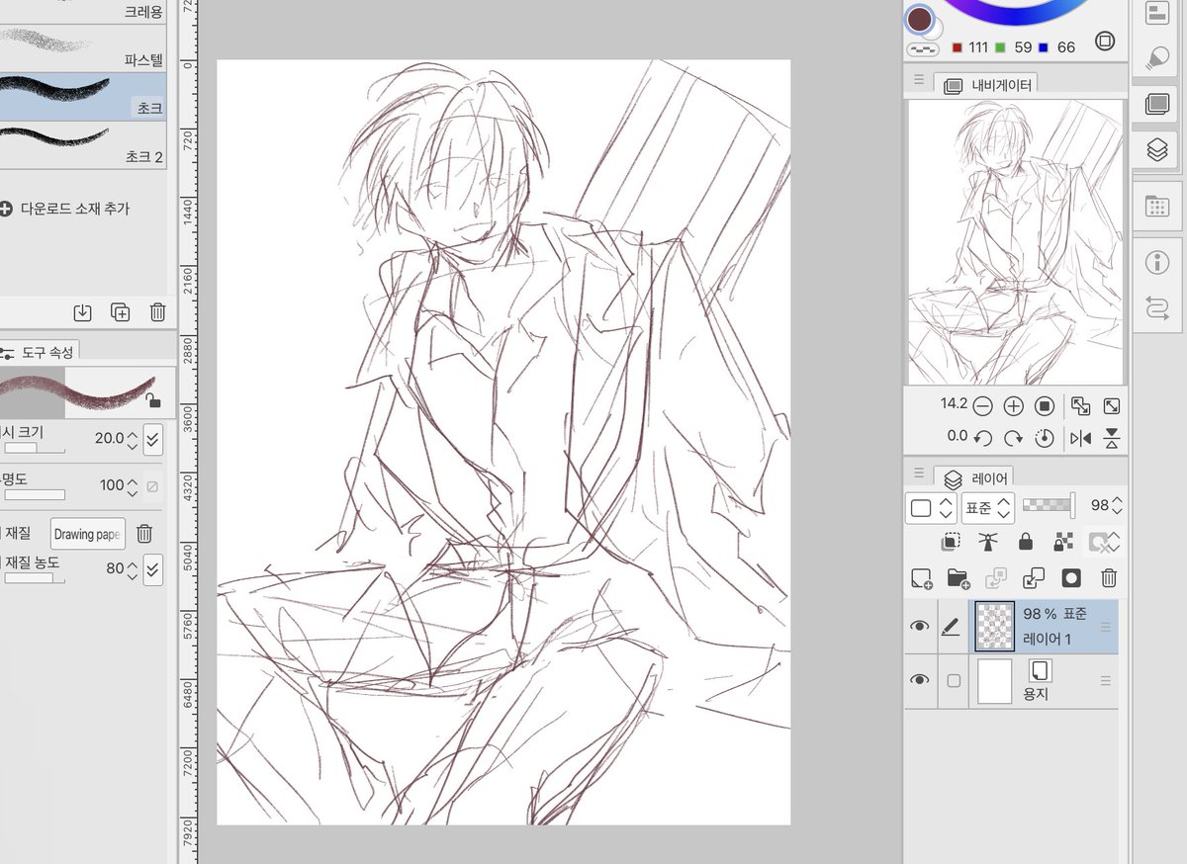The width and height of the screenshot is (1187, 864).
Task: Toggle lock transparent pixels
Action: 1063,542
